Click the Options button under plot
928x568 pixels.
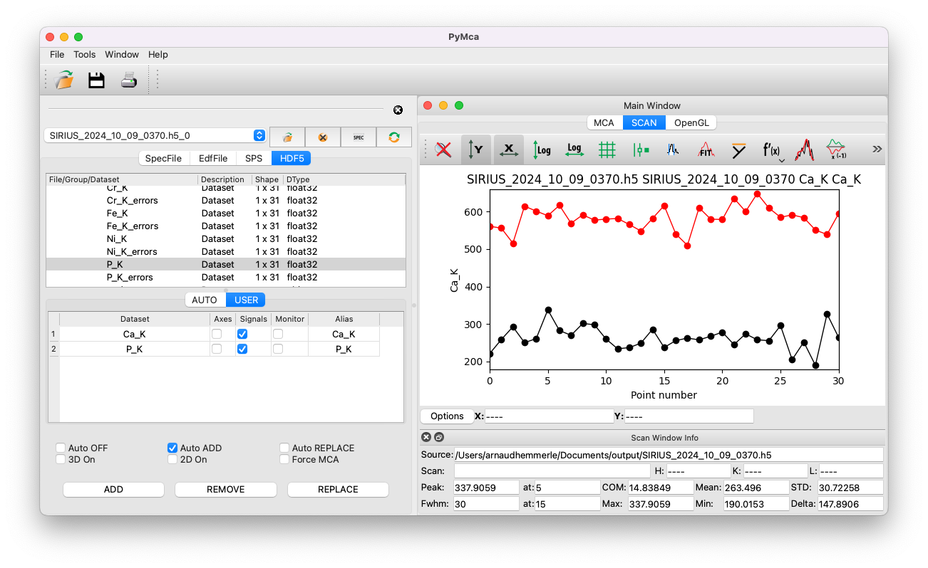pyautogui.click(x=447, y=416)
